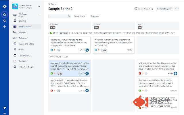Open the Assignee filter dropdown
This screenshot has height=115, width=184.
[x=95, y=16]
